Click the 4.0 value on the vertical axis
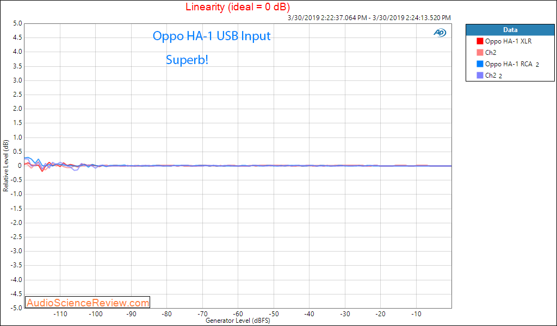 pos(17,52)
